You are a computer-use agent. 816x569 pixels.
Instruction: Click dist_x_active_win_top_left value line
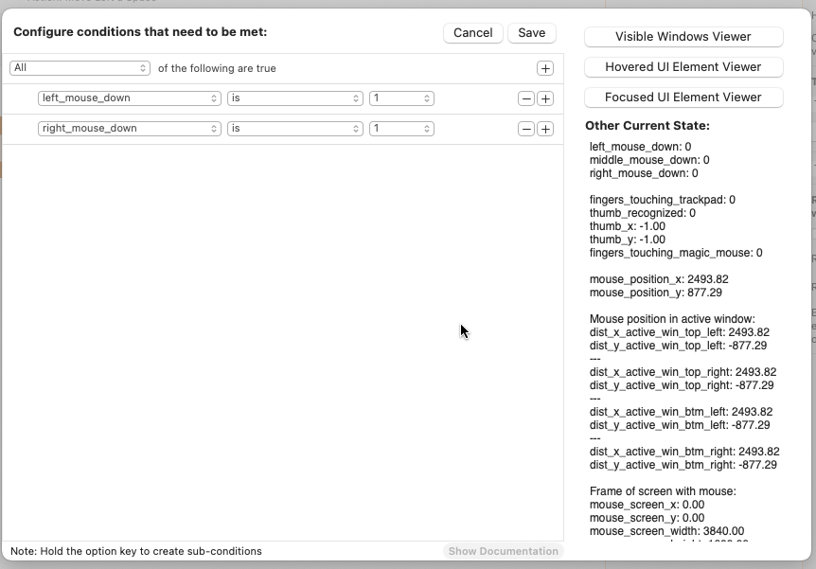(679, 332)
